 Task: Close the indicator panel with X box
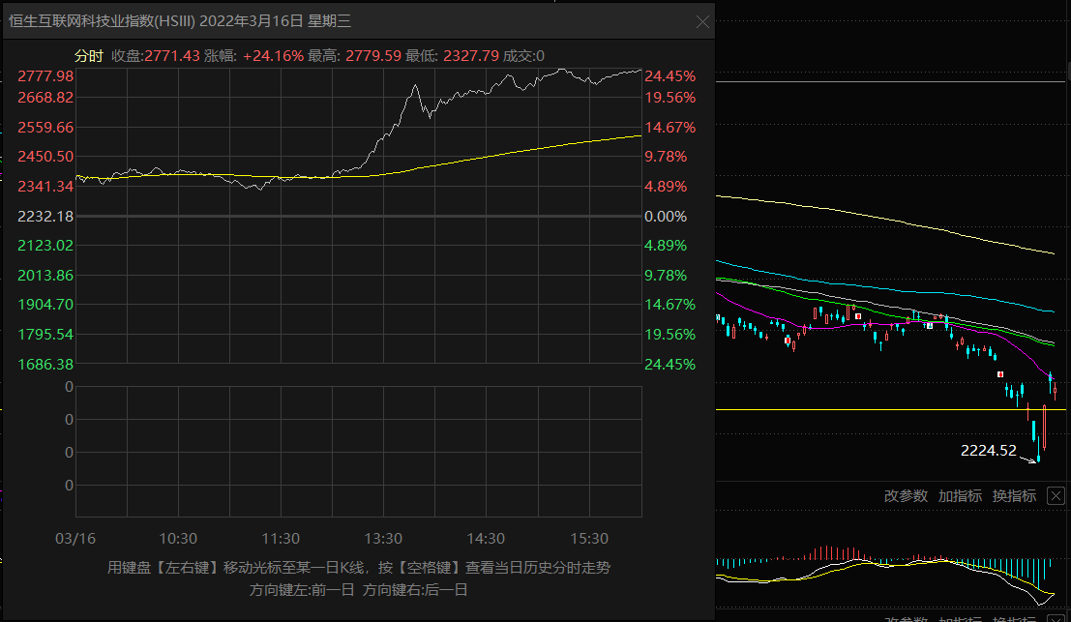1056,495
